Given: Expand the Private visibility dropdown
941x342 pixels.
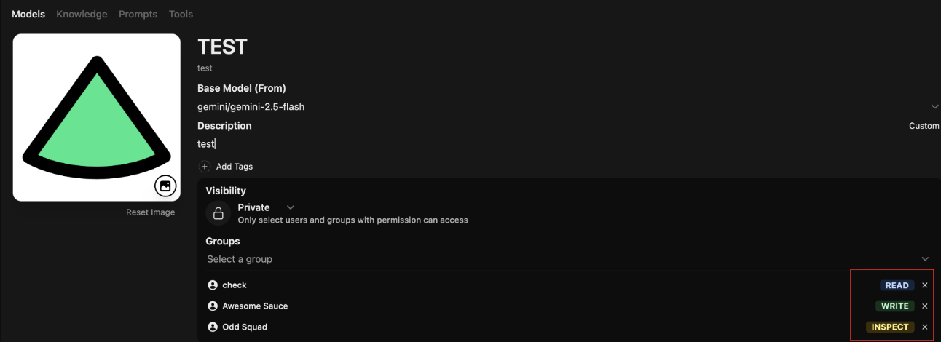Looking at the screenshot, I should [x=291, y=207].
